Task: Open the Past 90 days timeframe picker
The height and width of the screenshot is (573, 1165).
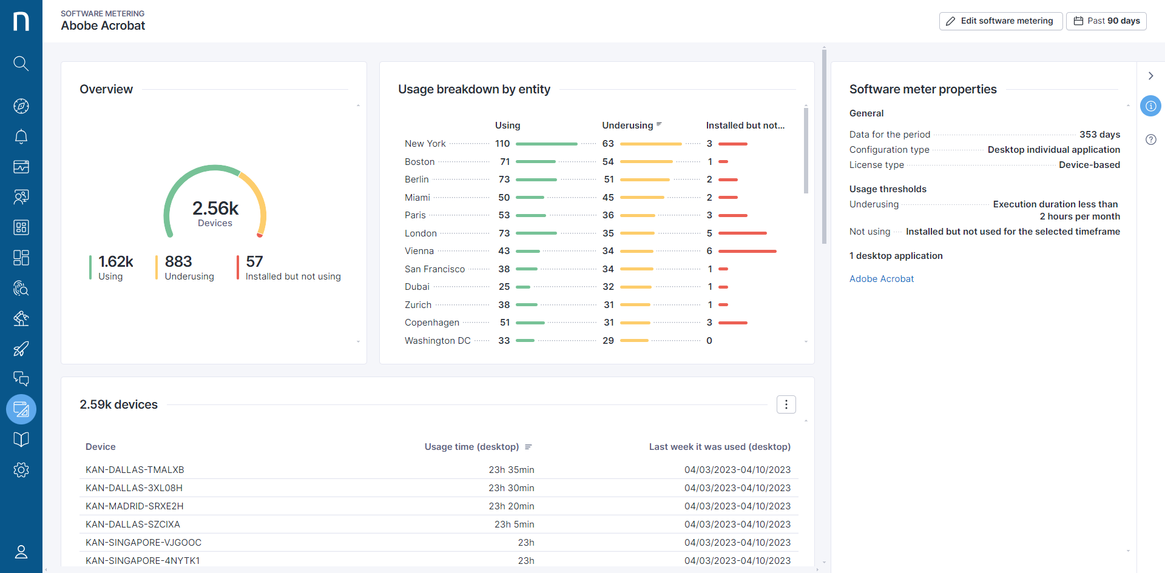Action: [1106, 21]
